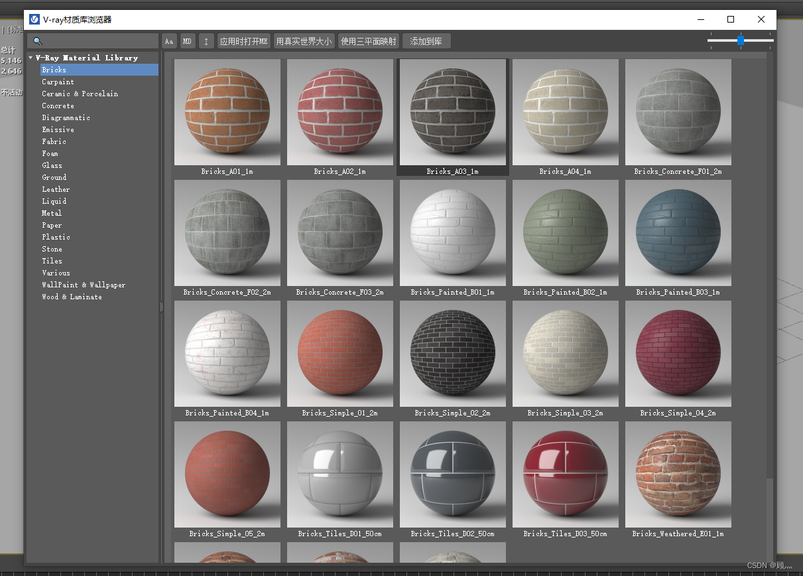
Task: Select the Ground category
Action: [x=54, y=177]
